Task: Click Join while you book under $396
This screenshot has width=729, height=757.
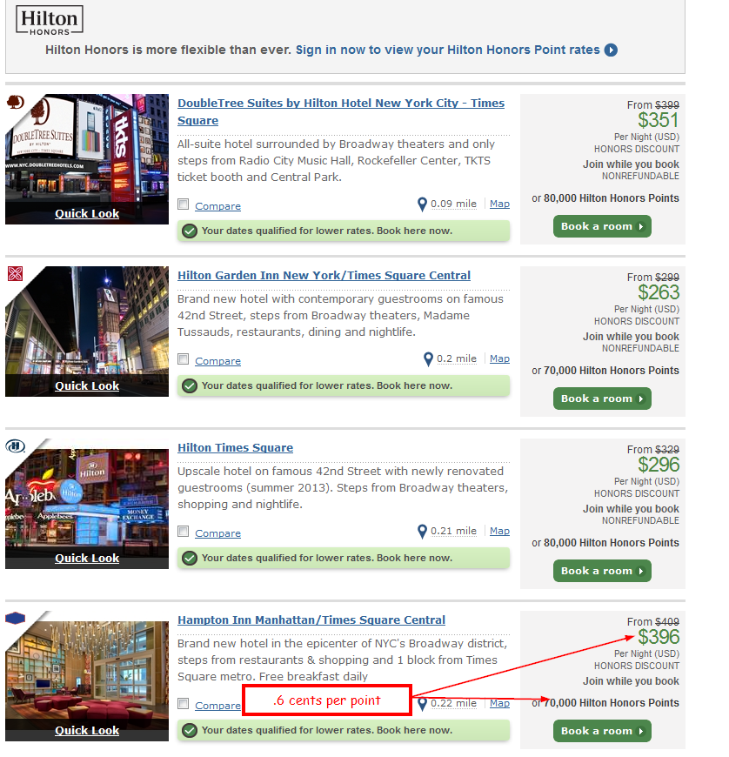Action: click(x=631, y=681)
